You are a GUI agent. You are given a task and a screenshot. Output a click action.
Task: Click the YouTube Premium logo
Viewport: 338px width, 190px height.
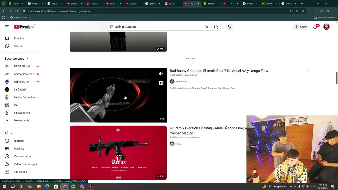coord(24,27)
